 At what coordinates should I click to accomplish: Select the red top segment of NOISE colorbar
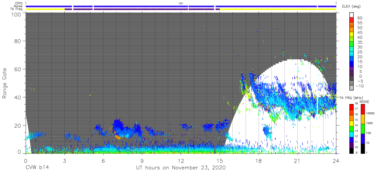click(x=362, y=109)
